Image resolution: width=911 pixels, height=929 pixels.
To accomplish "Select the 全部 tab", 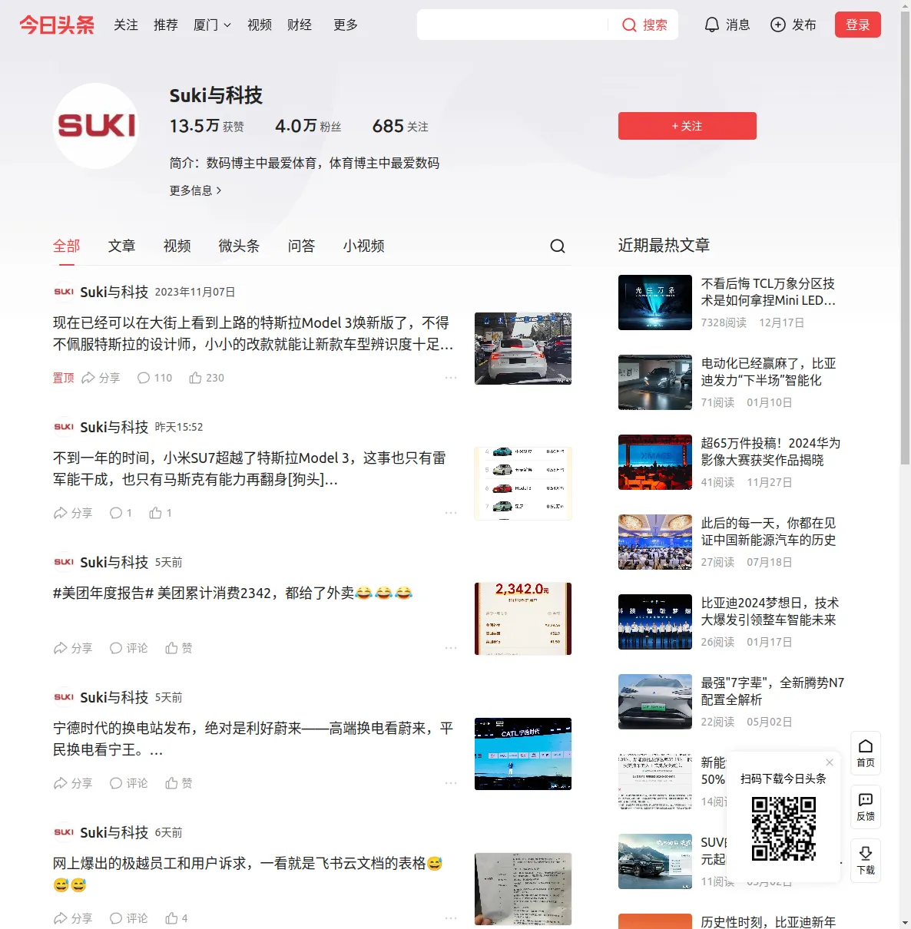I will (x=67, y=246).
